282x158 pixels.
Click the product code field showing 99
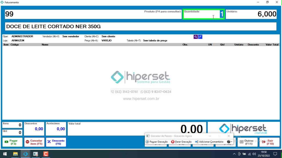pos(74,14)
